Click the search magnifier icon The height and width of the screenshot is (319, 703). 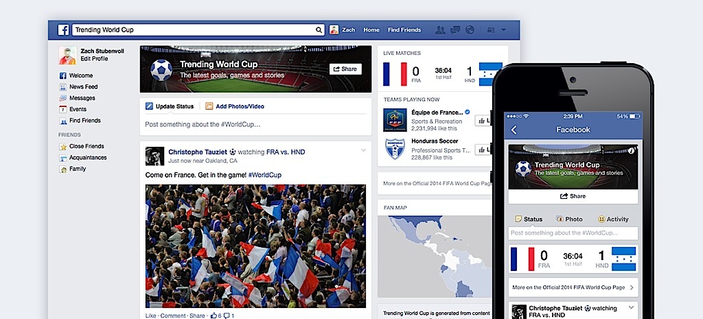coord(319,30)
